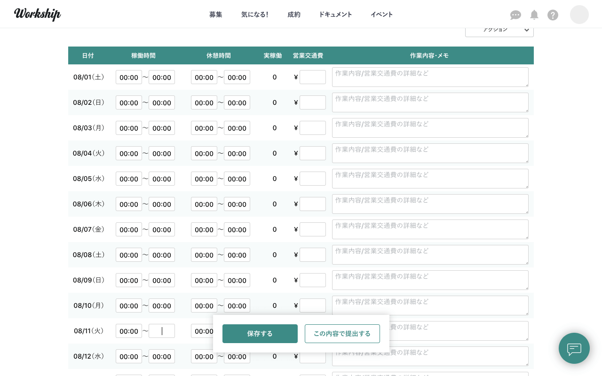Focus transportation cost field for 08/03
Screen dimensions: 602x376
click(313, 128)
